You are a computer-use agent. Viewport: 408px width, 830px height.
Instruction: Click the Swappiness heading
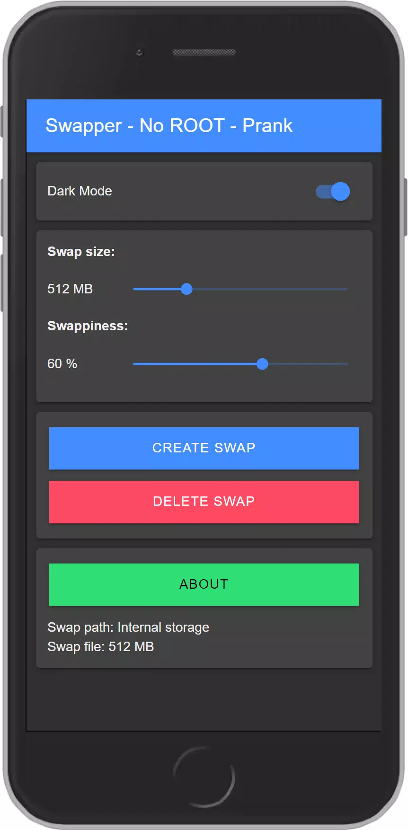88,327
